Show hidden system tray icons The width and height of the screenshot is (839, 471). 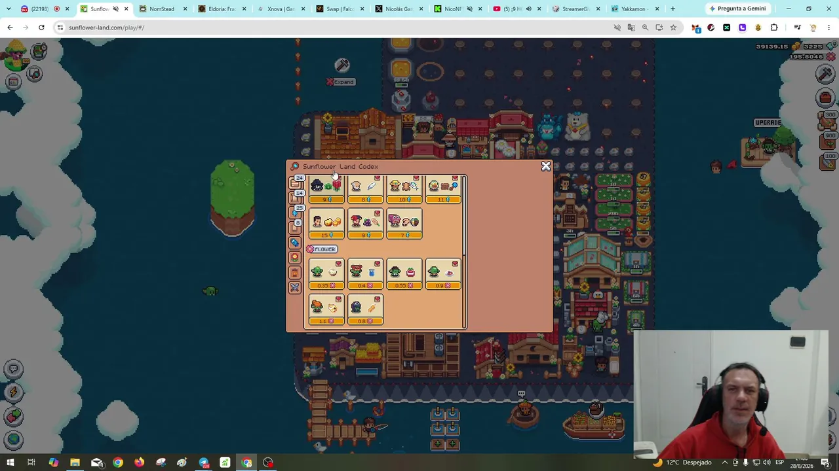coord(725,462)
